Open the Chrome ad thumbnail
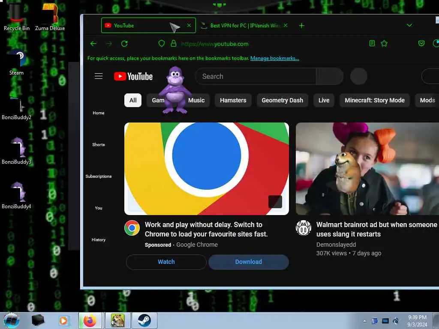 207,169
